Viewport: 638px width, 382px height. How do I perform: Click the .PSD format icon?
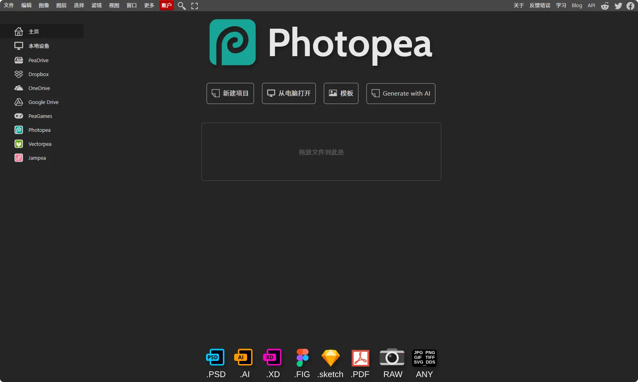click(215, 358)
